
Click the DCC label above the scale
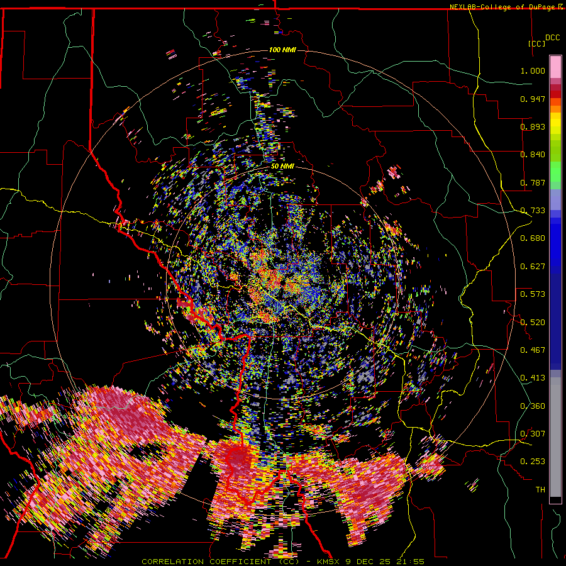tap(553, 38)
